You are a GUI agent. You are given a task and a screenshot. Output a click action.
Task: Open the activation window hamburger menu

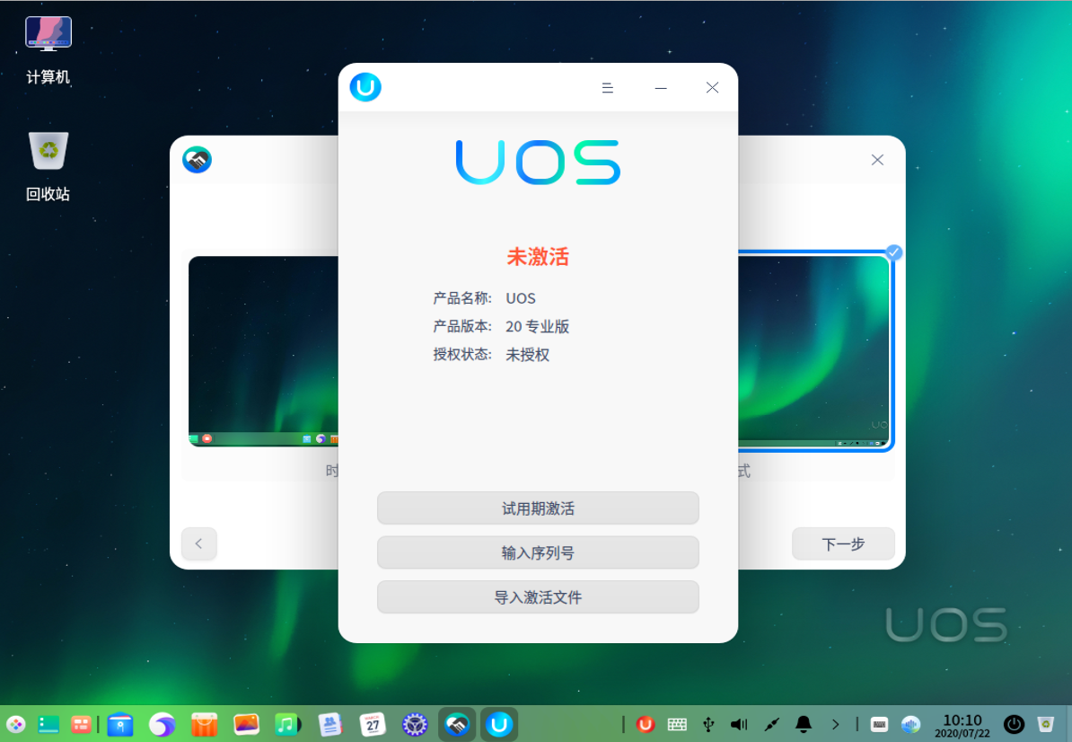[x=607, y=87]
